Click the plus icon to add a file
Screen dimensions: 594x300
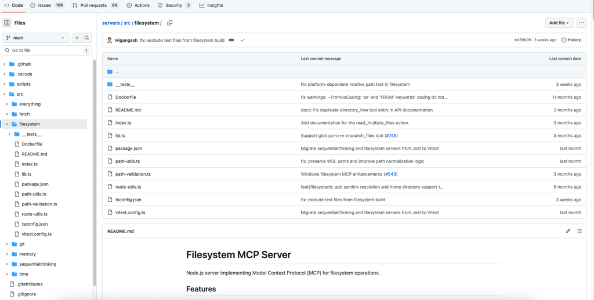(x=77, y=38)
